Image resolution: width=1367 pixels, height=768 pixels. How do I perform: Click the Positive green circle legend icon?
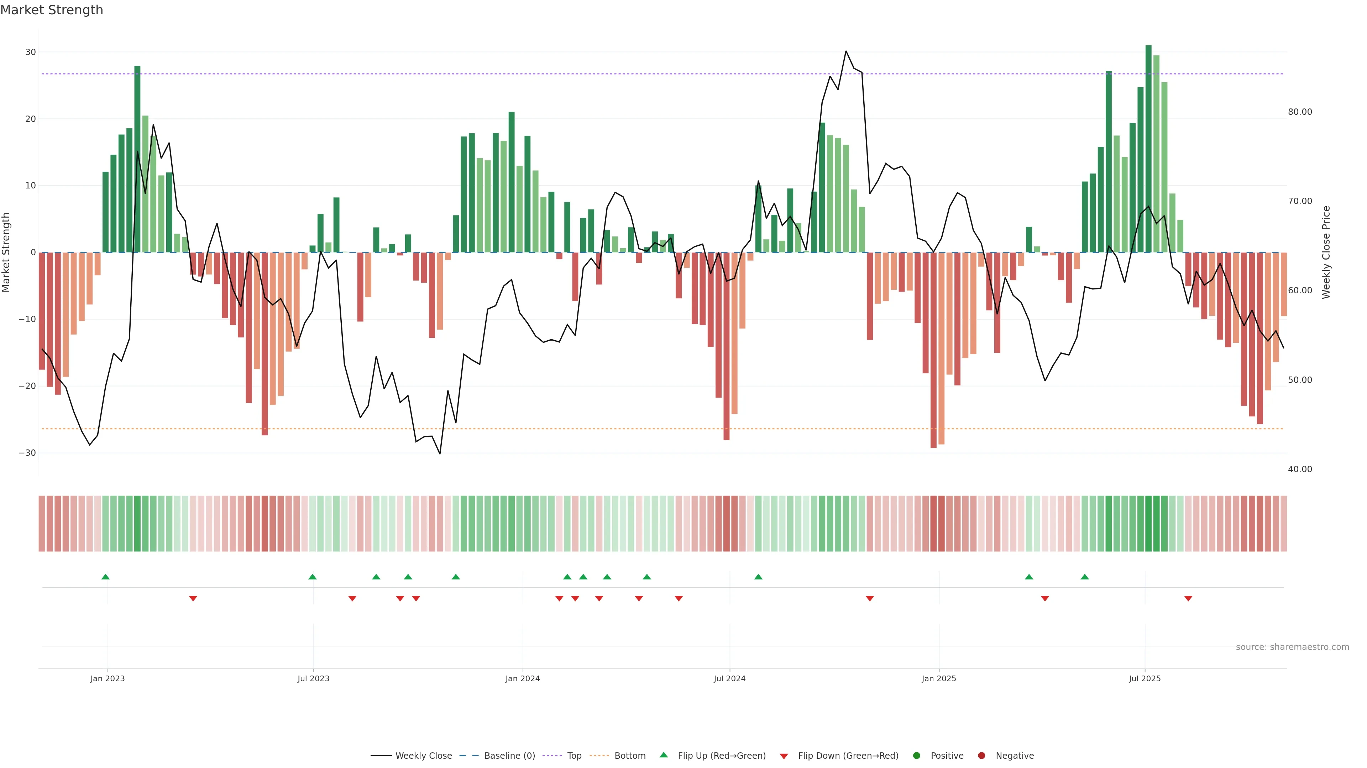(916, 756)
